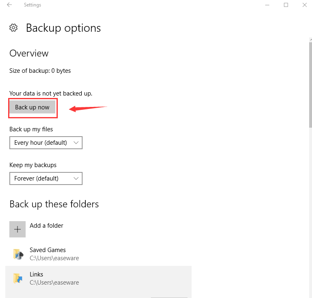Viewport: 312px width, 298px height.
Task: Click the Links folder shortcut icon
Action: pos(18,278)
